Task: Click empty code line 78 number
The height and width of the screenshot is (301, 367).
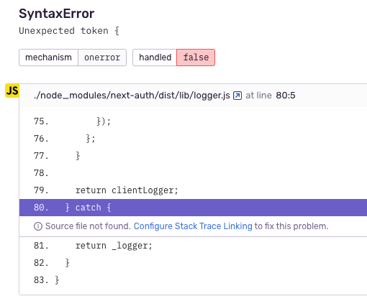Action: click(41, 173)
